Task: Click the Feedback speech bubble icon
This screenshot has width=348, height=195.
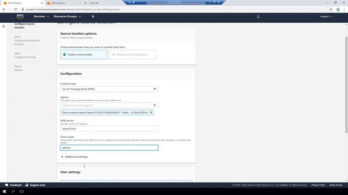Action: [x=7, y=185]
